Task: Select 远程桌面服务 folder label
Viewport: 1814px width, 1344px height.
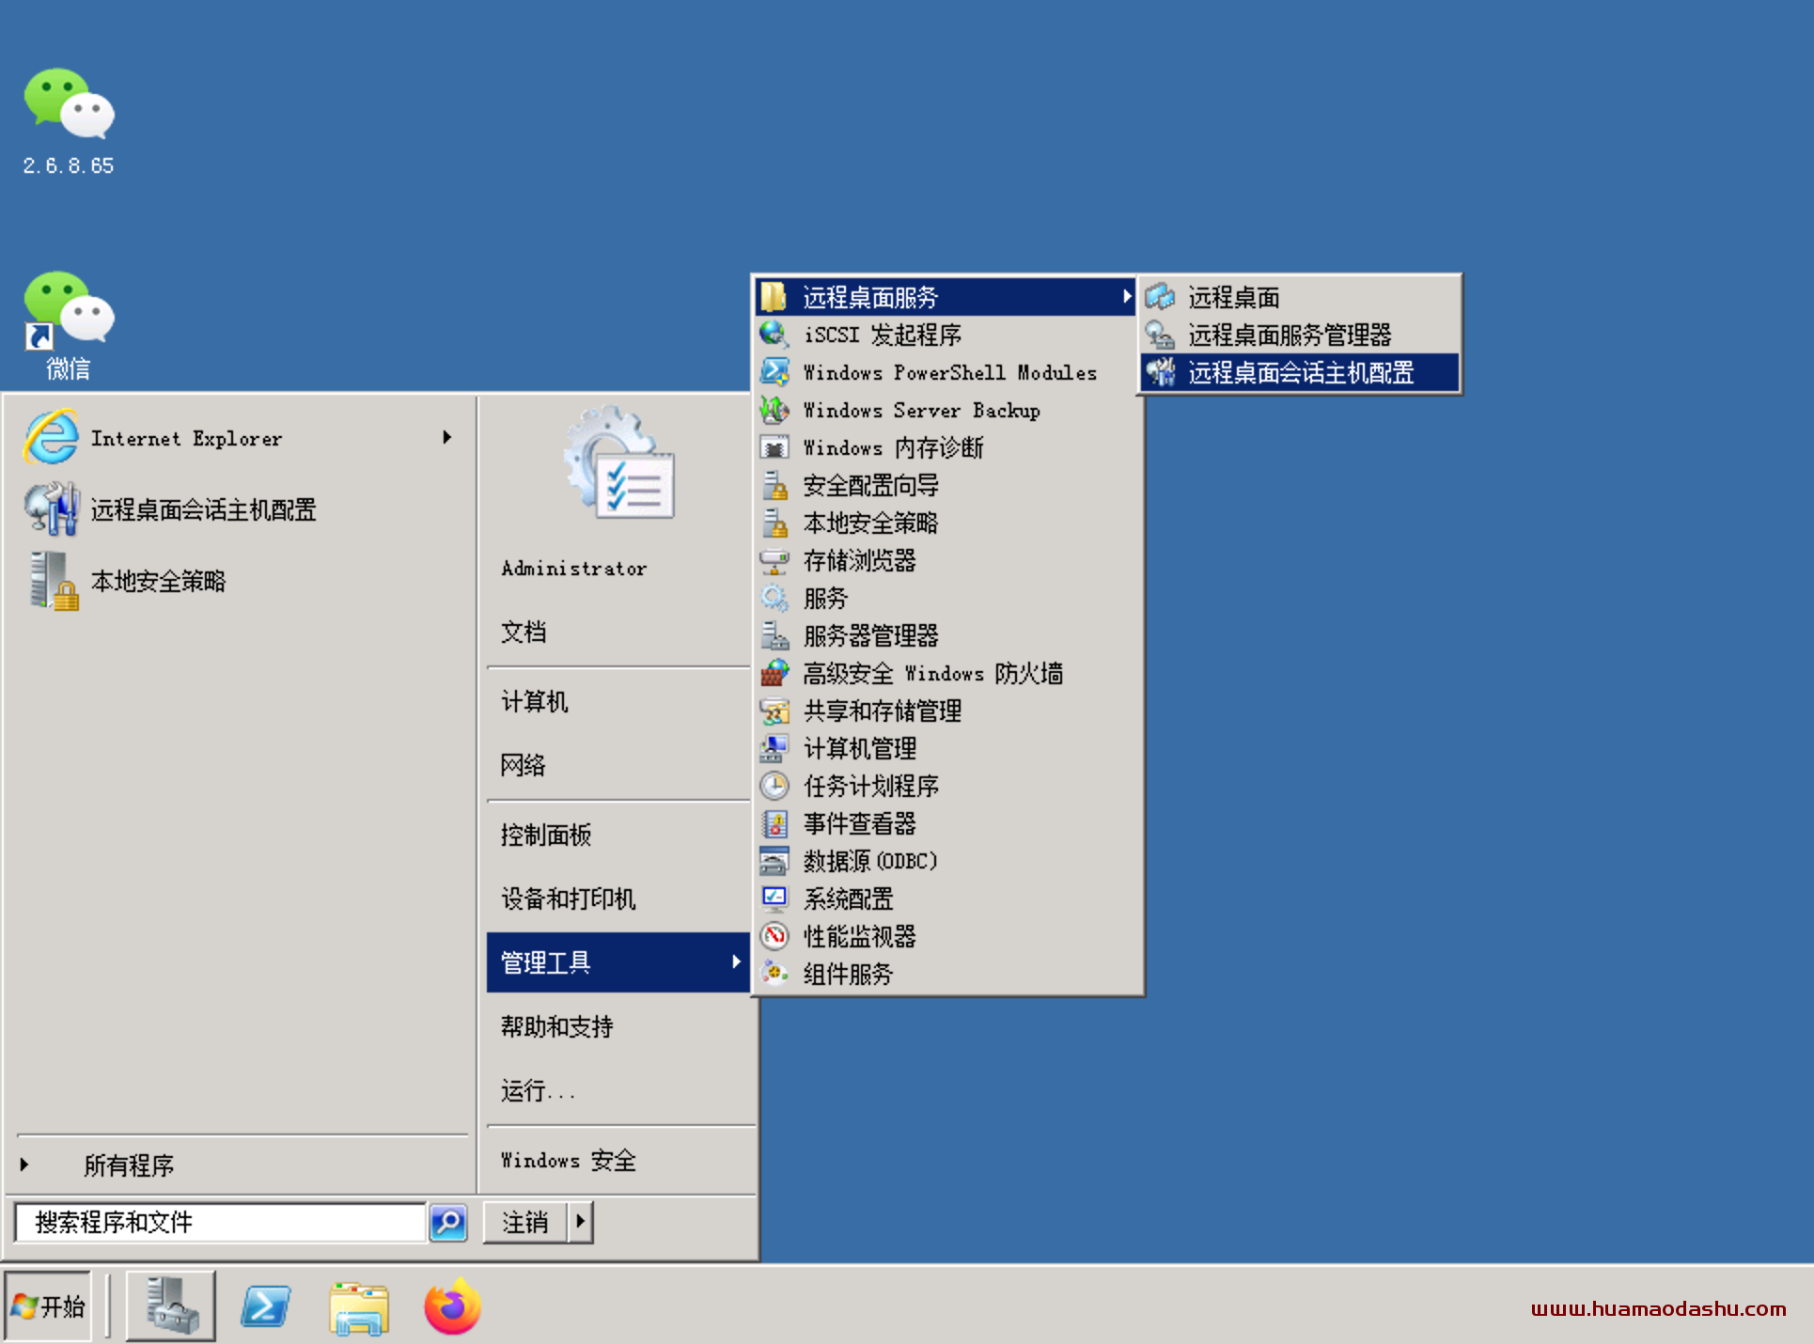Action: coord(870,297)
